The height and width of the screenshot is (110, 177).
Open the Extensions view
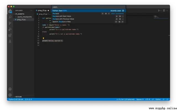coord(10,35)
